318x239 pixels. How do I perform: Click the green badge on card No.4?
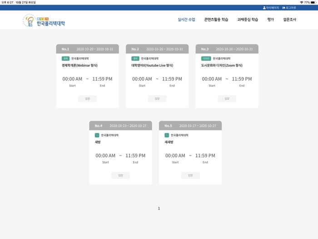pyautogui.click(x=97, y=135)
